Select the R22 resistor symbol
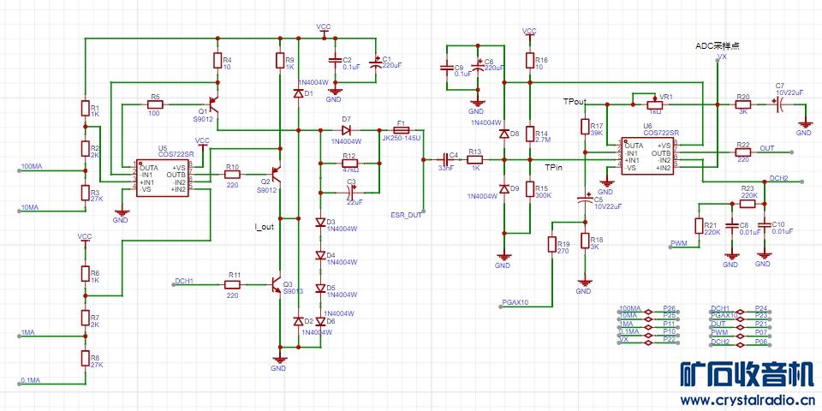Viewport: 822px width, 411px height. tap(743, 152)
